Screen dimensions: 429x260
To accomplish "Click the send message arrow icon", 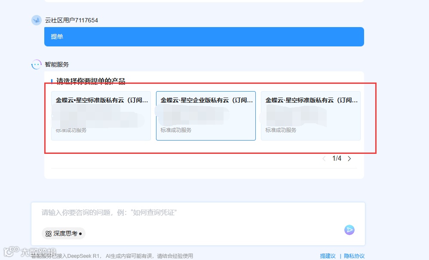I will pos(349,230).
